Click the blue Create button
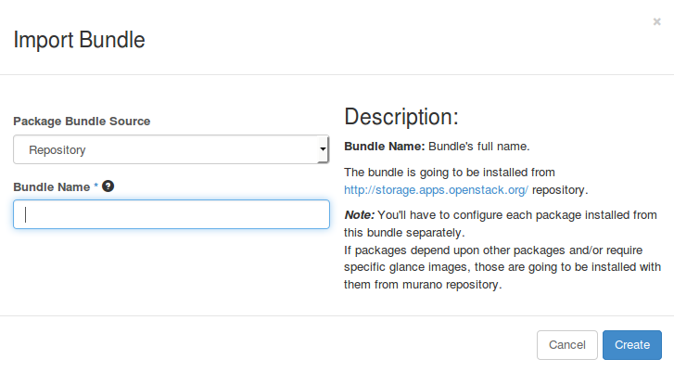 631,344
